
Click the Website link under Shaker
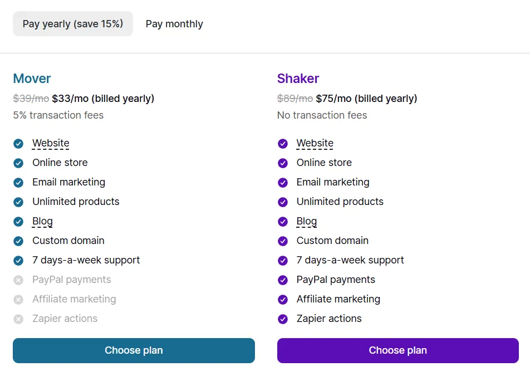pos(315,143)
